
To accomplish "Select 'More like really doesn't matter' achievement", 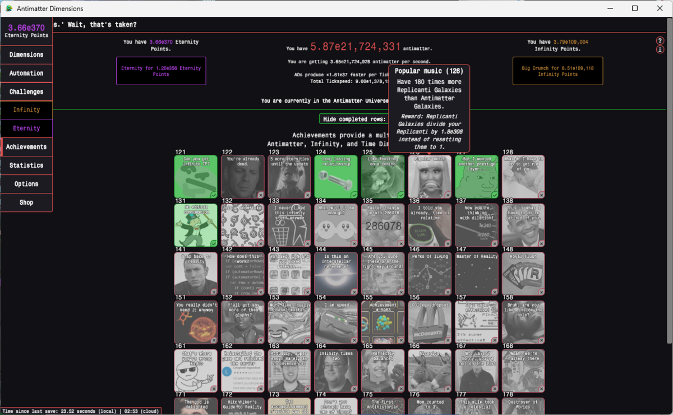I will 289,322.
